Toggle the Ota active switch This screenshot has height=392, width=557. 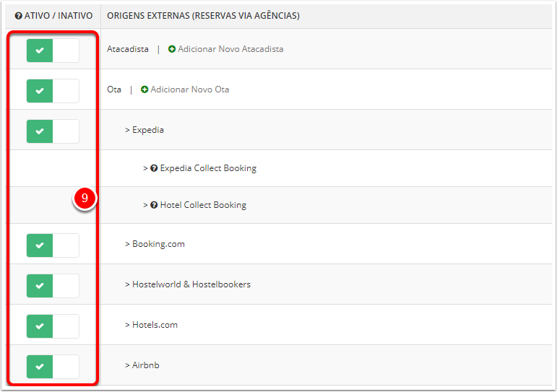[x=53, y=91]
